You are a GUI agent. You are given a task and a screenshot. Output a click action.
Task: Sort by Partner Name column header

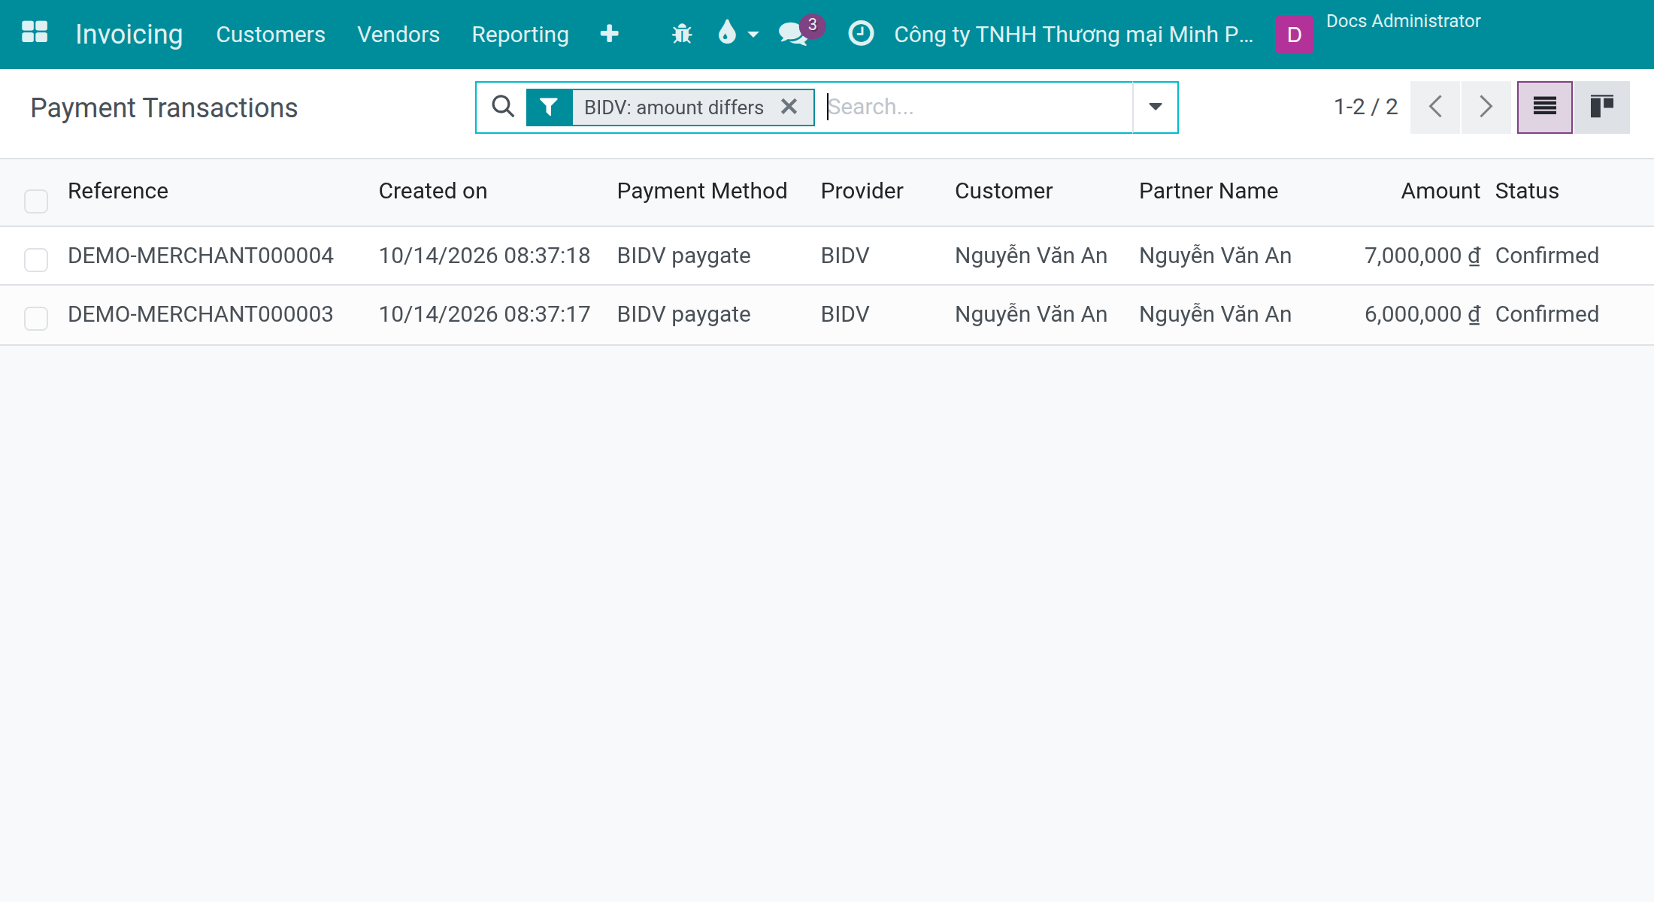[1208, 191]
